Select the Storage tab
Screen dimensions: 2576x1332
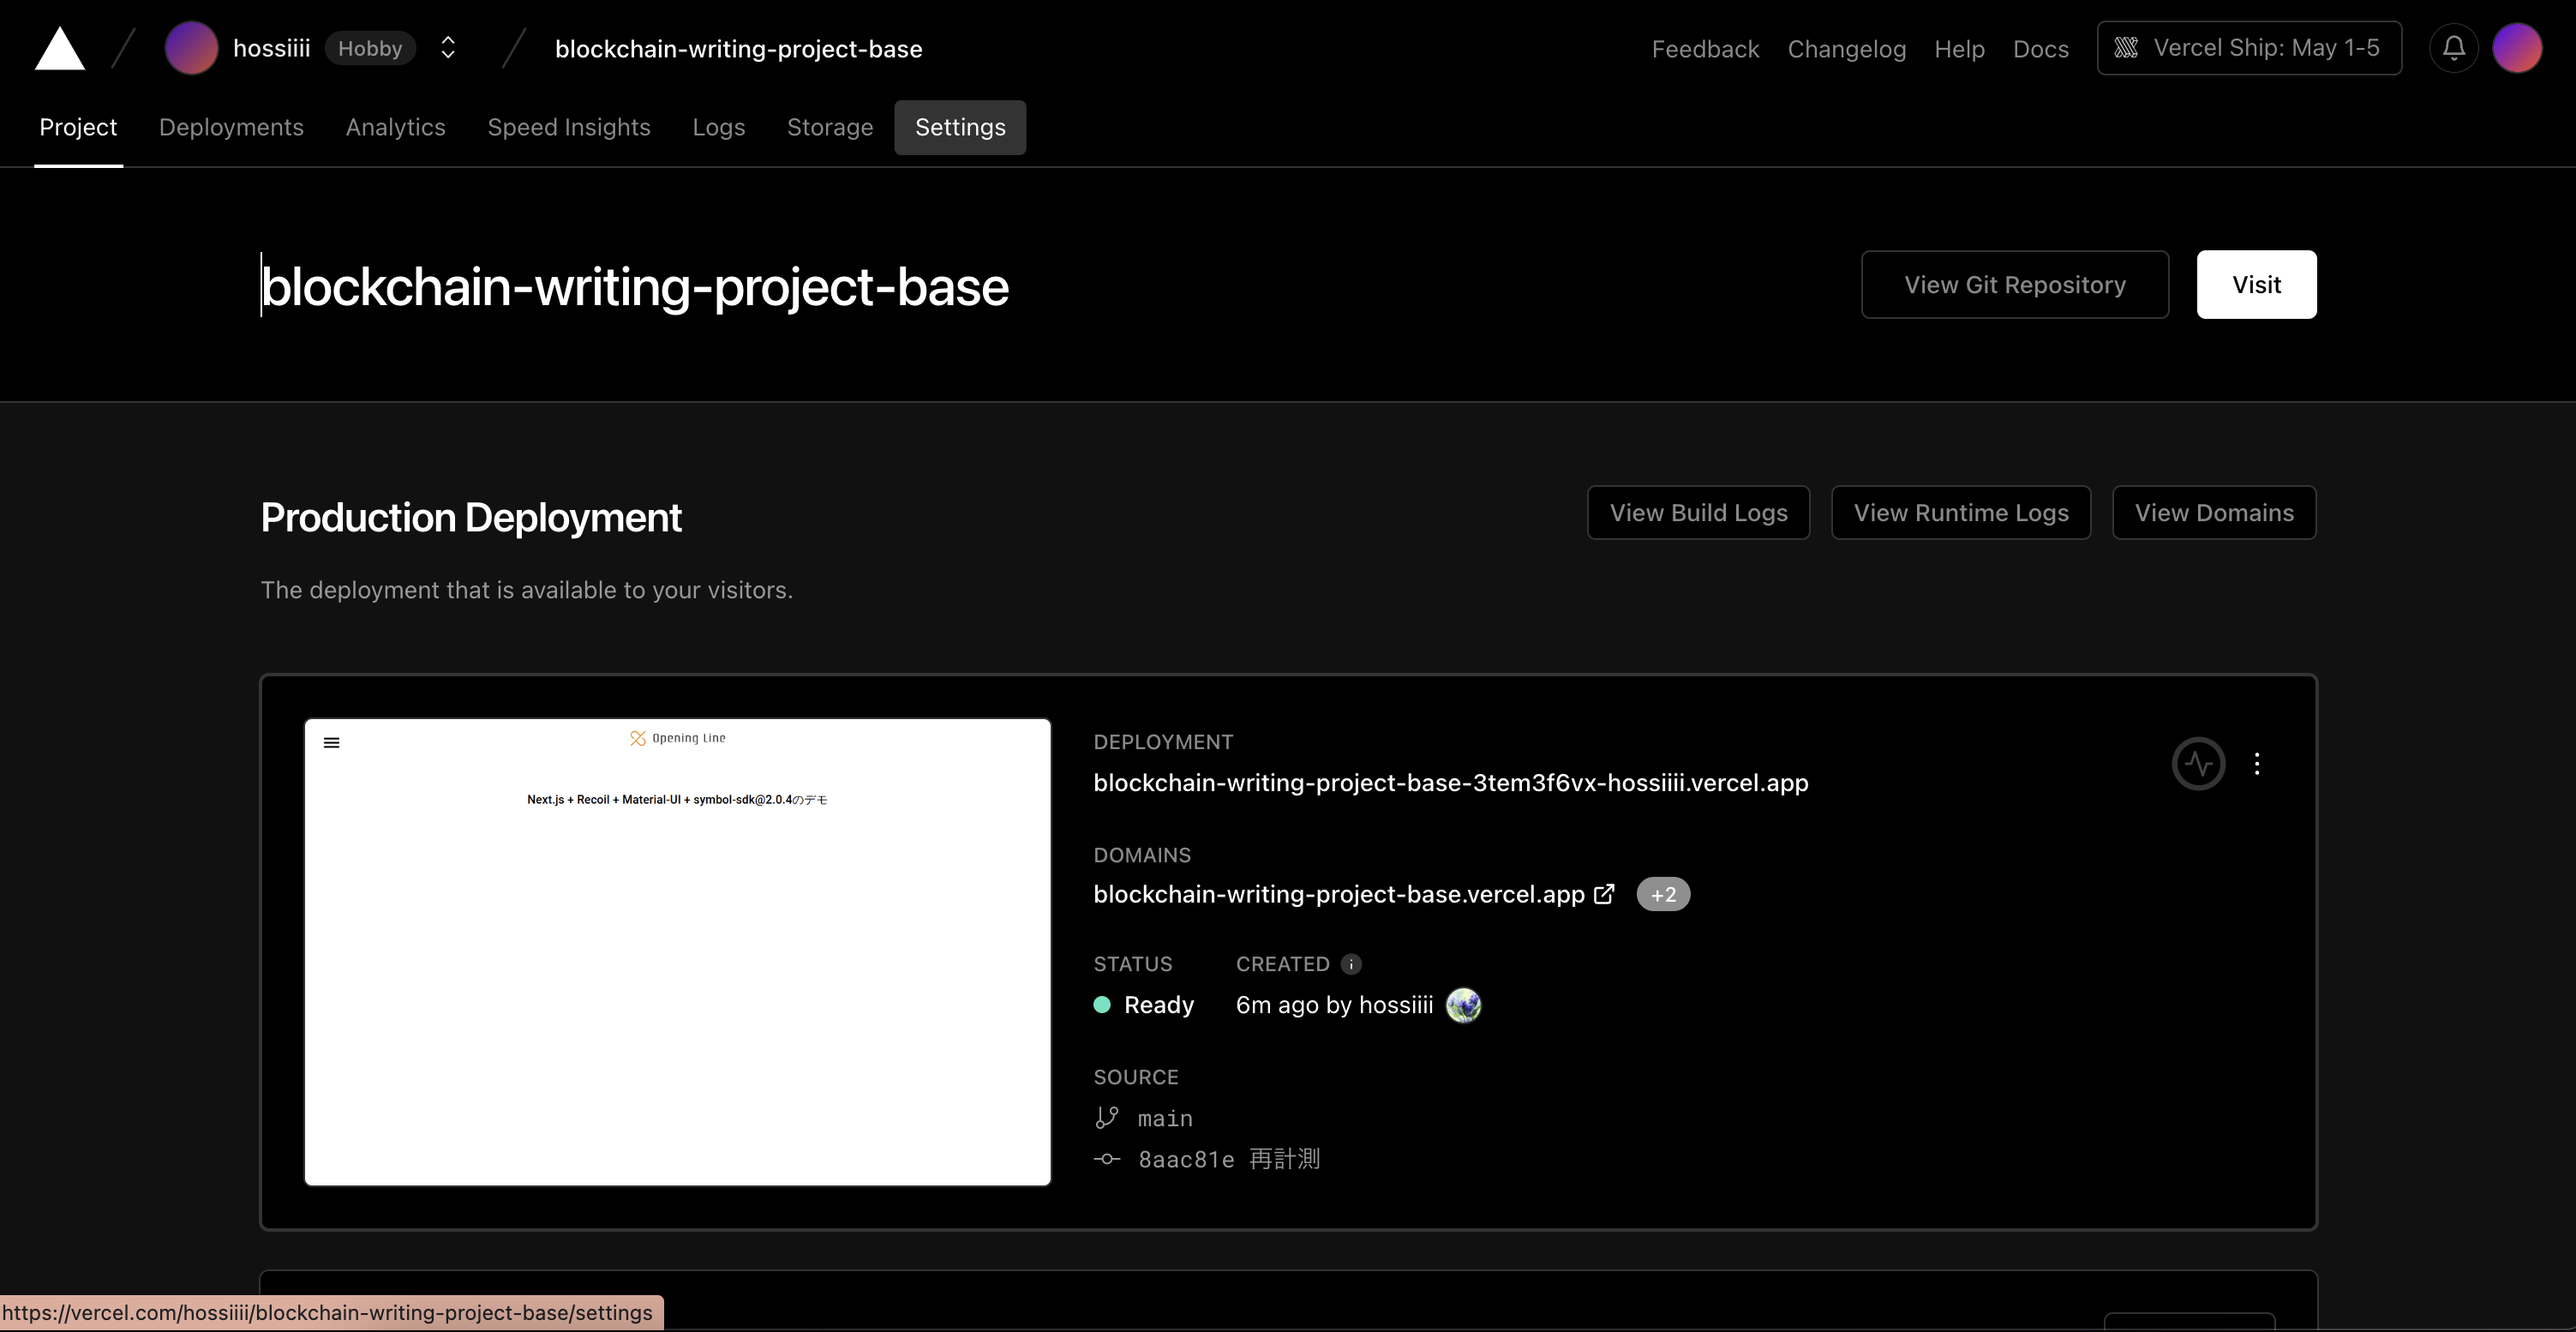click(829, 127)
